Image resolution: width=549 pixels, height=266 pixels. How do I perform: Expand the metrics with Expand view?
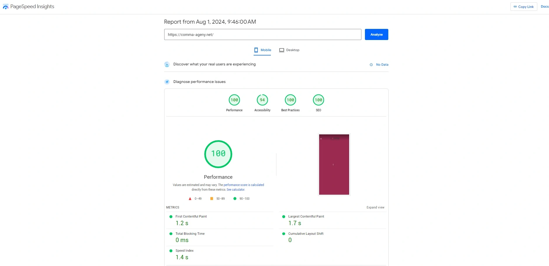pyautogui.click(x=375, y=207)
